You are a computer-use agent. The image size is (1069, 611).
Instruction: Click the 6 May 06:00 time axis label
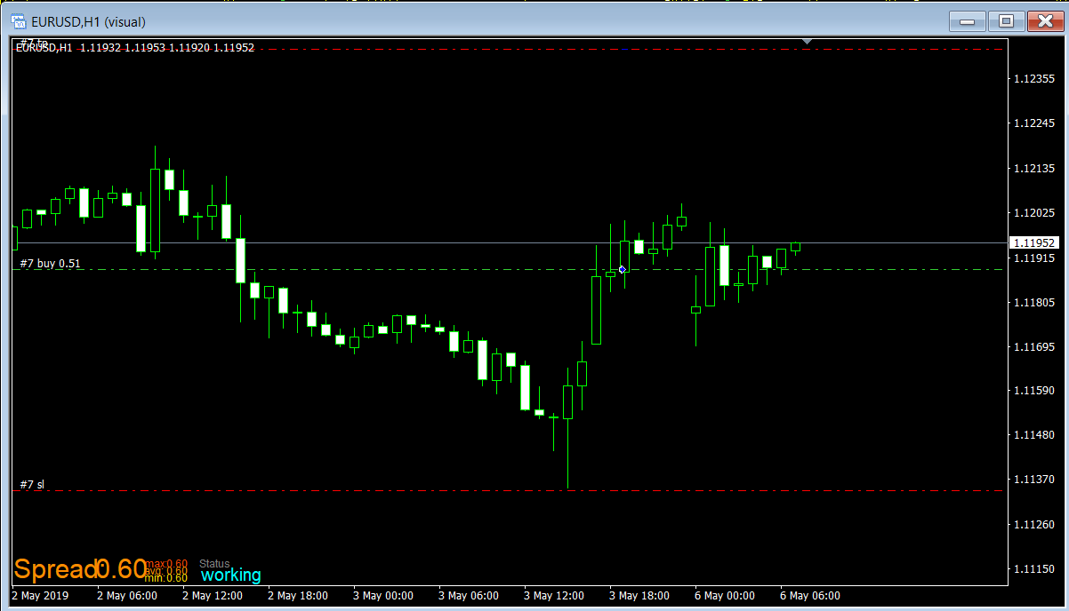(x=809, y=596)
